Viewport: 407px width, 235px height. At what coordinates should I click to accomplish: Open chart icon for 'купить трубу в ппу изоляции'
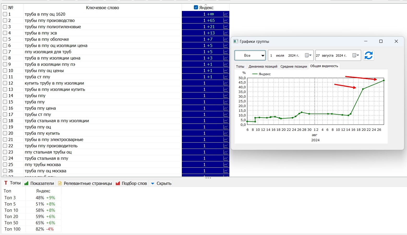(226, 83)
